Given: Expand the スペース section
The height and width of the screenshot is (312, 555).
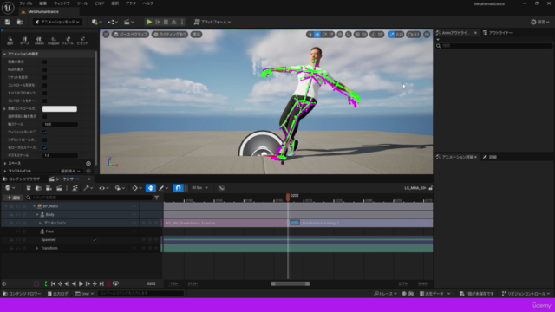Looking at the screenshot, I should click(x=5, y=164).
